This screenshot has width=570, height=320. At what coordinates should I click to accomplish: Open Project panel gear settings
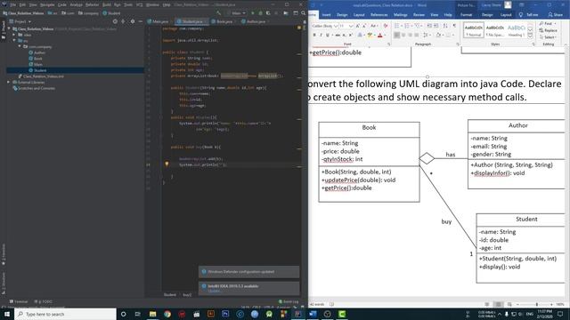click(x=133, y=21)
